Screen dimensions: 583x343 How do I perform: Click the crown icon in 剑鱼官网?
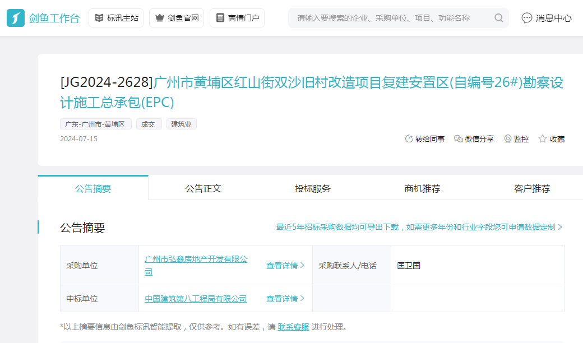[160, 18]
